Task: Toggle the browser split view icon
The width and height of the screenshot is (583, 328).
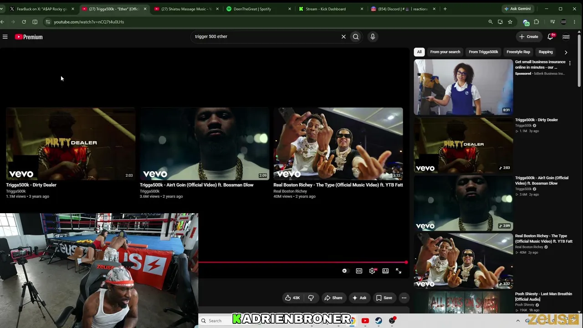Action: pyautogui.click(x=35, y=22)
